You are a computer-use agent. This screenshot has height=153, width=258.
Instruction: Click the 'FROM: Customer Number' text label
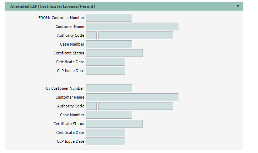pos(61,18)
